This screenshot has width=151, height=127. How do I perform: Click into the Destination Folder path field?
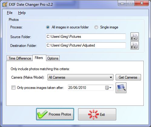pos(86,45)
